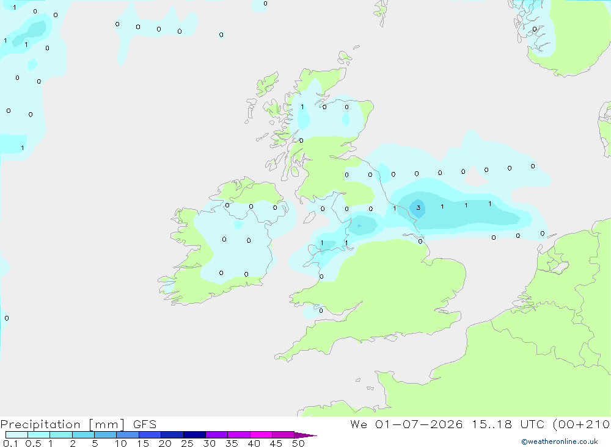Viewport: 611px width, 447px height.
Task: Click the 1–2 mm legend color swatch
Action: 61,435
